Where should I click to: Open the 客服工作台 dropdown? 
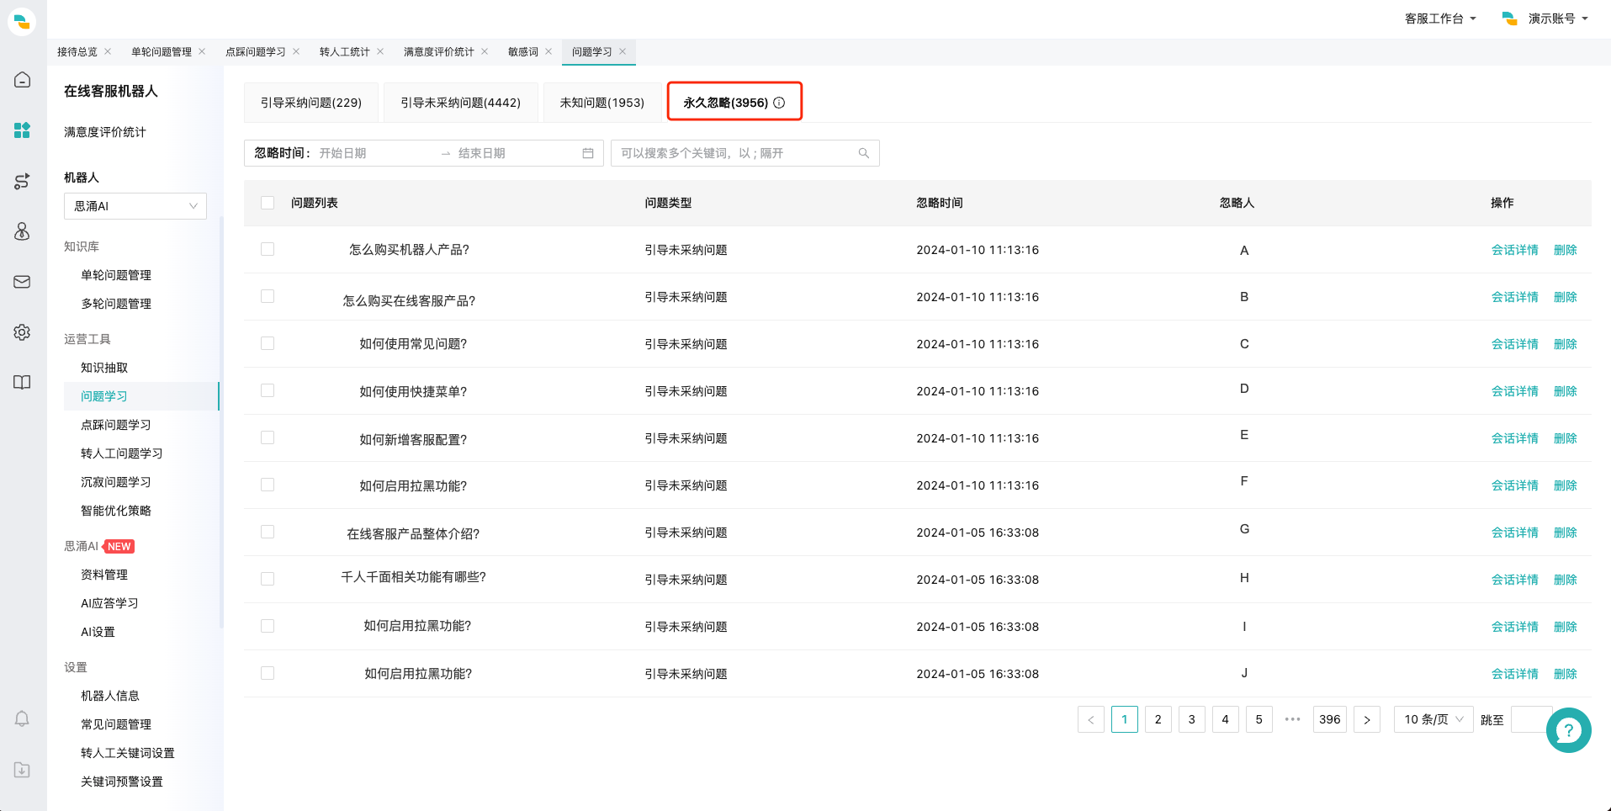coord(1440,19)
